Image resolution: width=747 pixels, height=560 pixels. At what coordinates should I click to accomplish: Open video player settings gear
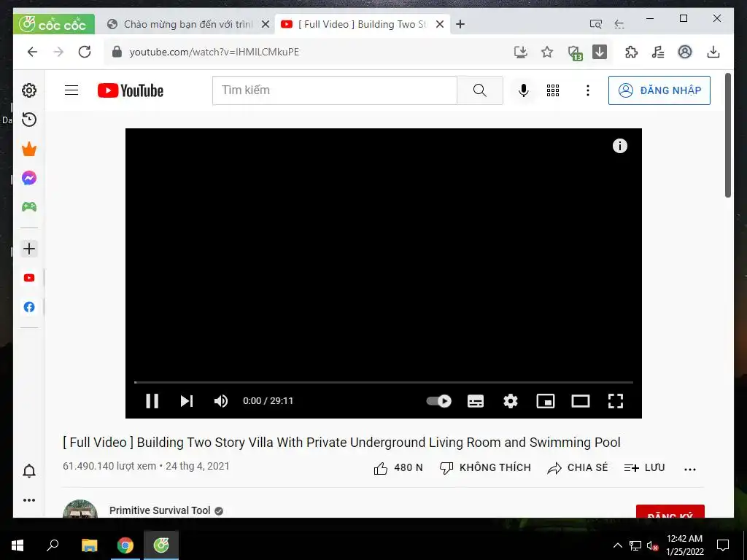(x=510, y=401)
